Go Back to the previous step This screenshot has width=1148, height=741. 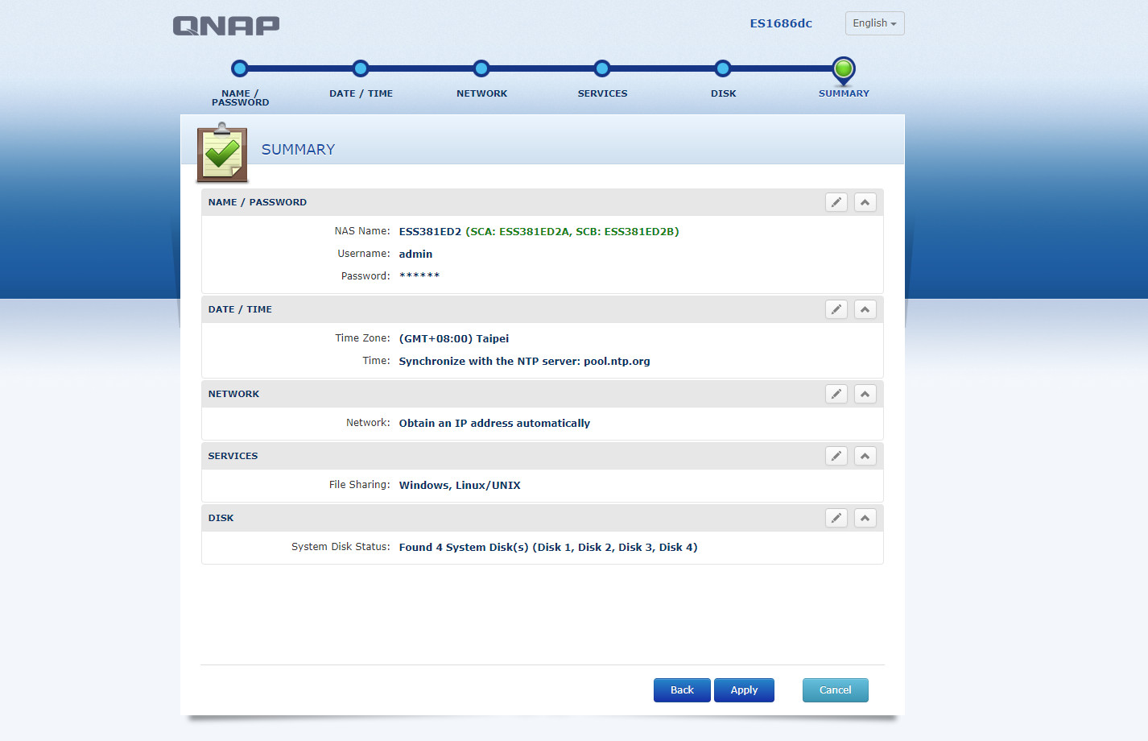(682, 690)
